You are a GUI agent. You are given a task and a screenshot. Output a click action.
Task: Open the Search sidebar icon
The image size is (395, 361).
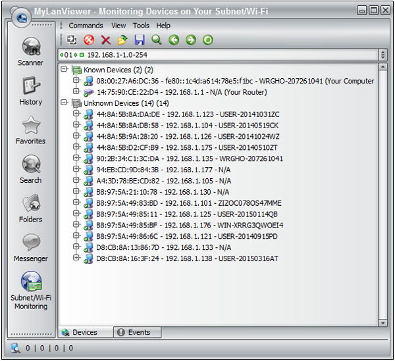(31, 164)
